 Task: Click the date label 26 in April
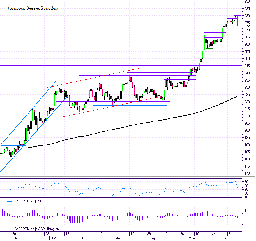182,234
